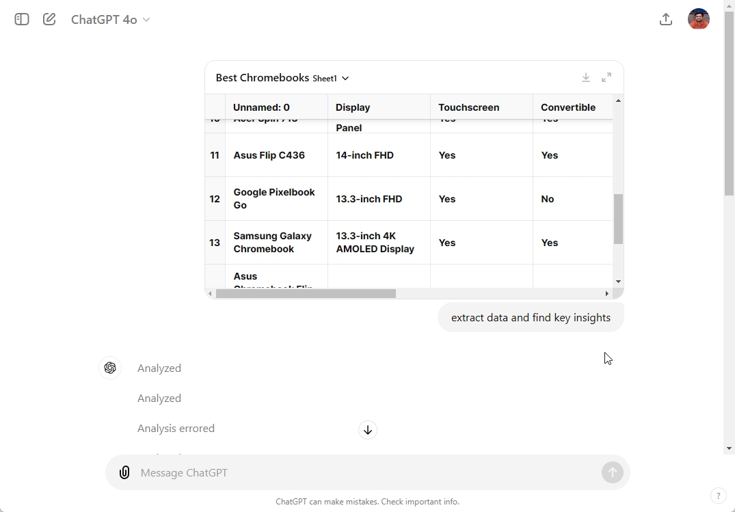This screenshot has width=735, height=512.
Task: Open the help question mark button
Action: [x=718, y=496]
